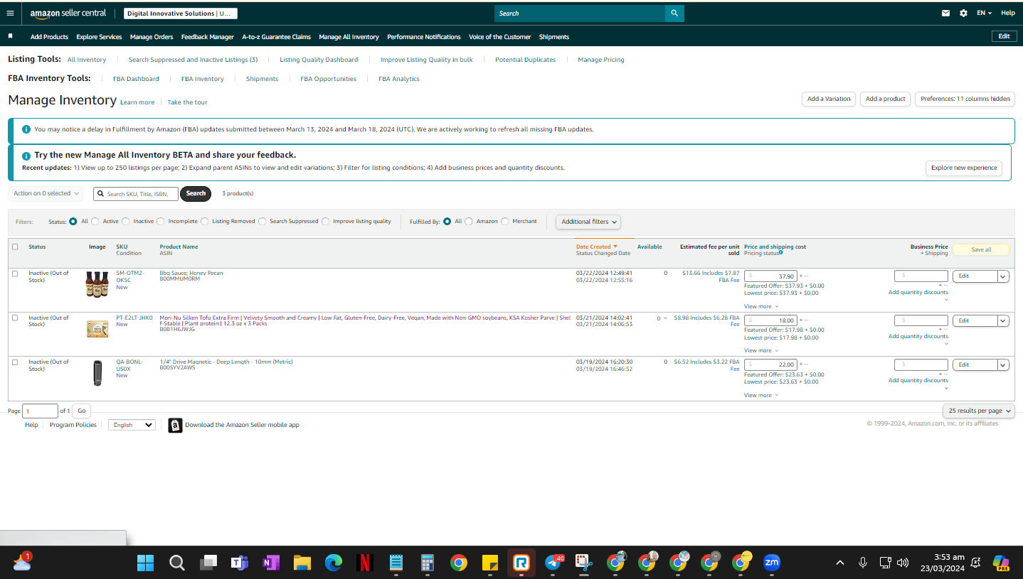Click Preferences: 11 columns hidden button

click(x=965, y=99)
